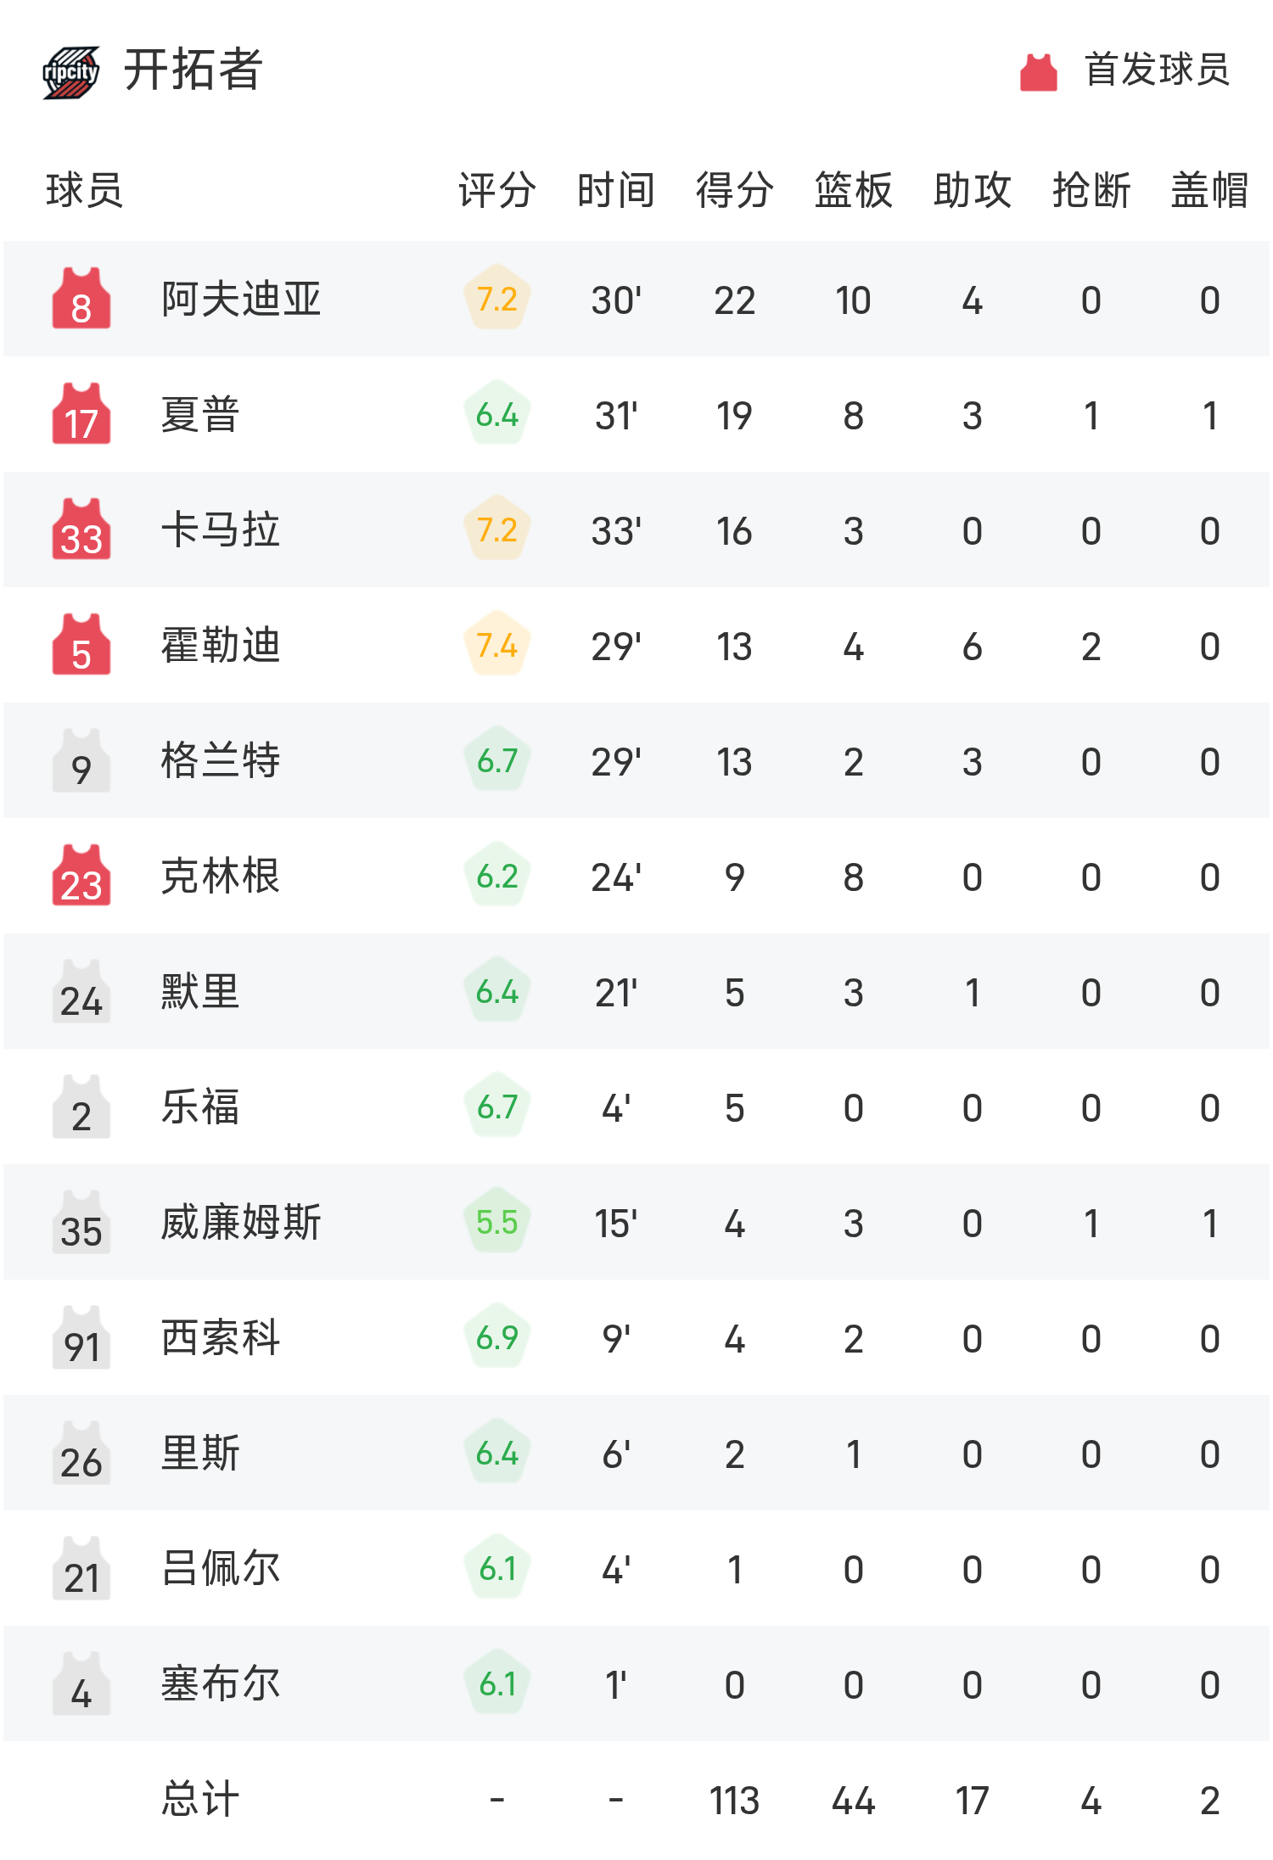Tap the red number 23 jersey icon

[x=81, y=876]
